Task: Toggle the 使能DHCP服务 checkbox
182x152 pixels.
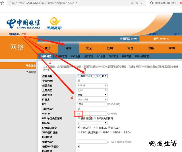Action: click(79, 146)
